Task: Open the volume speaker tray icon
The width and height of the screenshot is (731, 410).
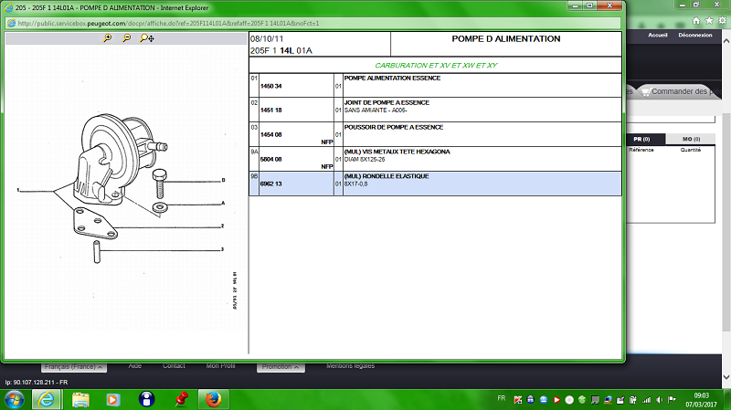Action: pos(659,400)
